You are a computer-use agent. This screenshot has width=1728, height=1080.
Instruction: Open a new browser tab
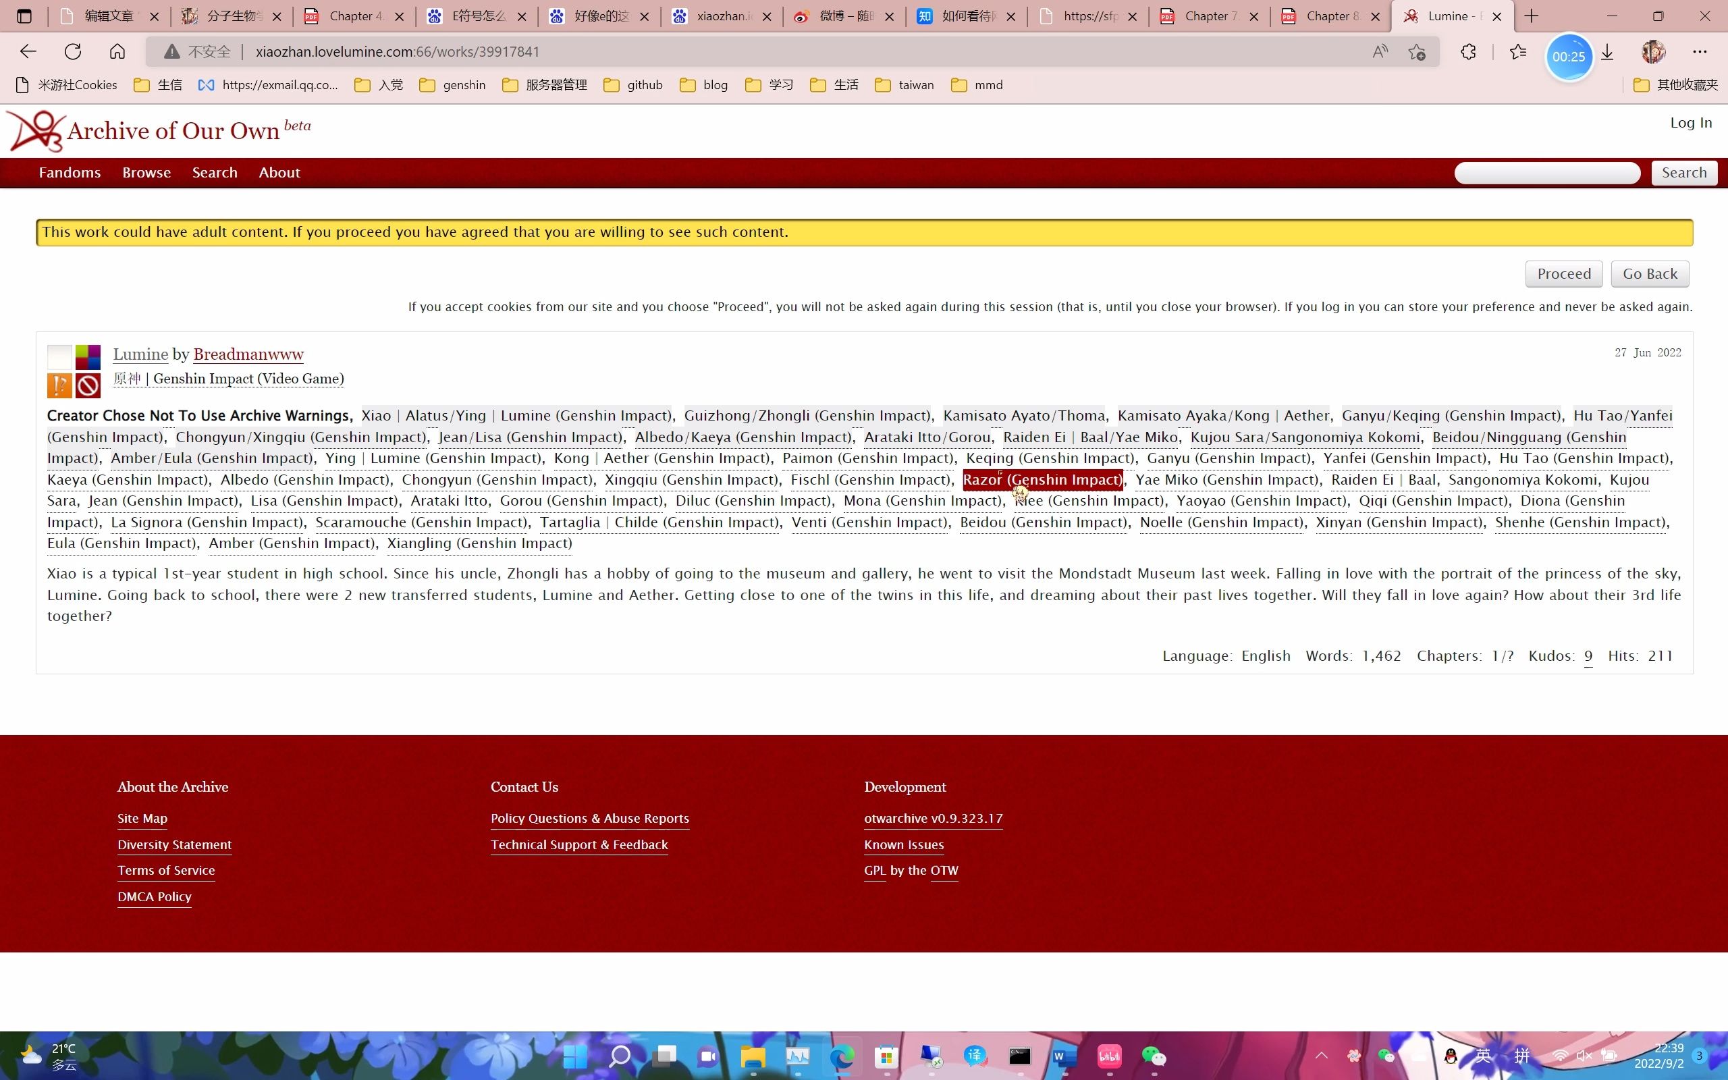pyautogui.click(x=1532, y=16)
